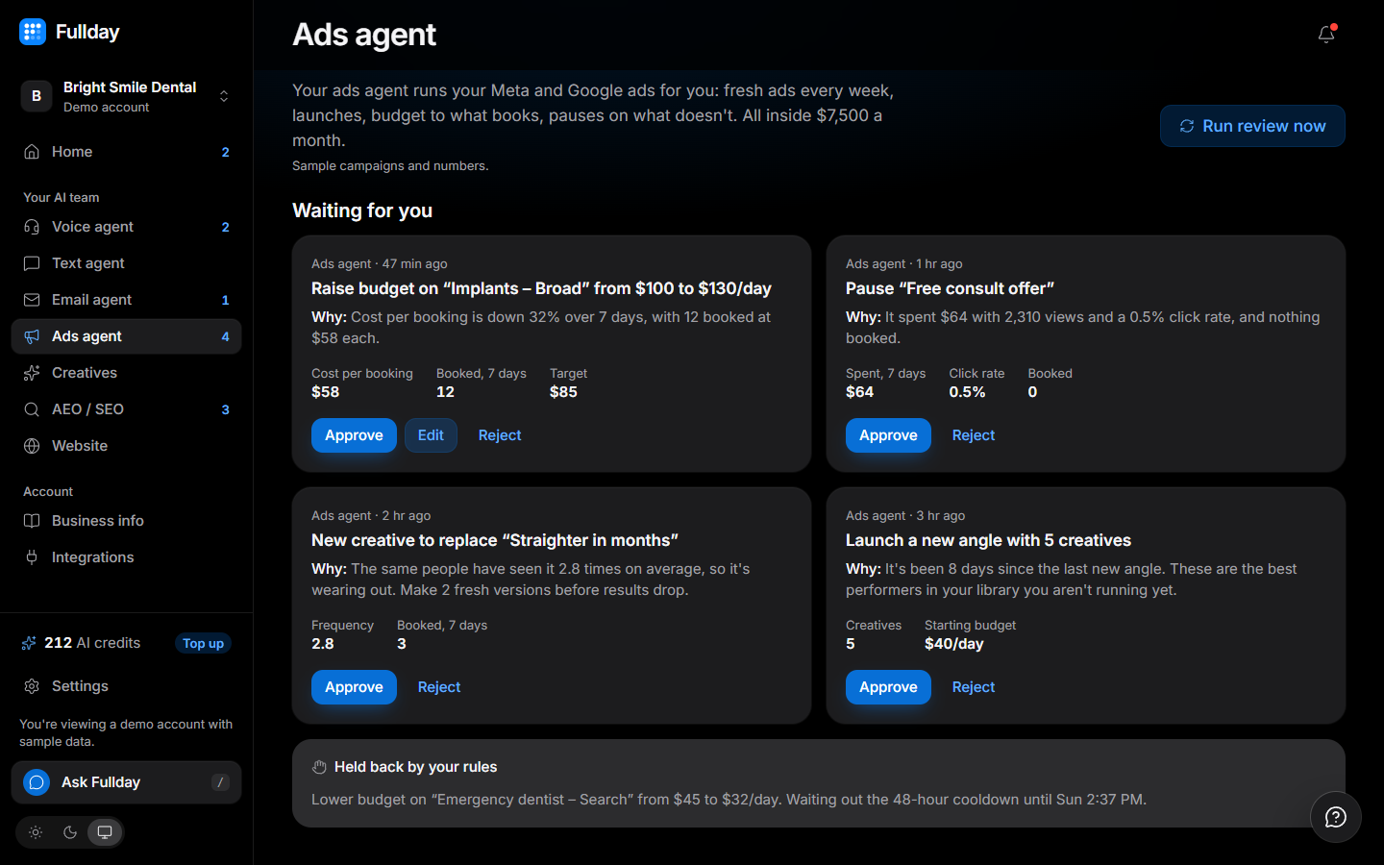Click the sparkle icon beside AI credits
This screenshot has height=865, width=1384.
pyautogui.click(x=29, y=643)
